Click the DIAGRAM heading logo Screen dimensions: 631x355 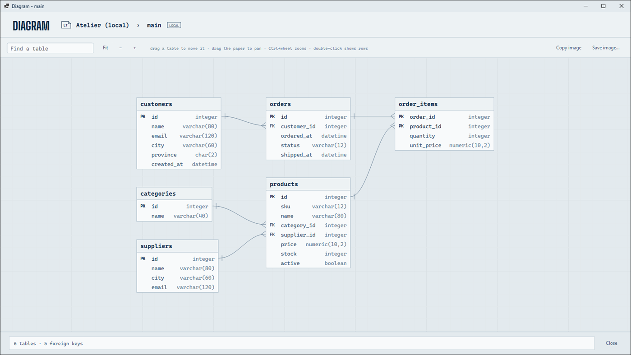[31, 26]
